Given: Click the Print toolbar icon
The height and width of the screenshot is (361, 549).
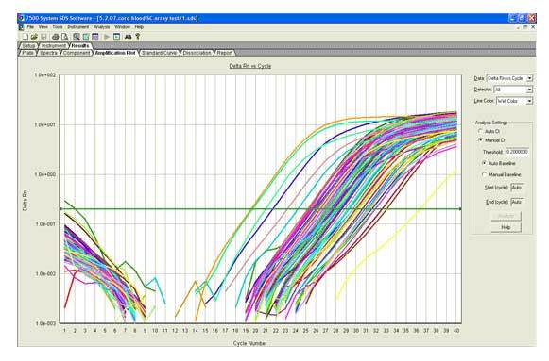Looking at the screenshot, I should [56, 37].
